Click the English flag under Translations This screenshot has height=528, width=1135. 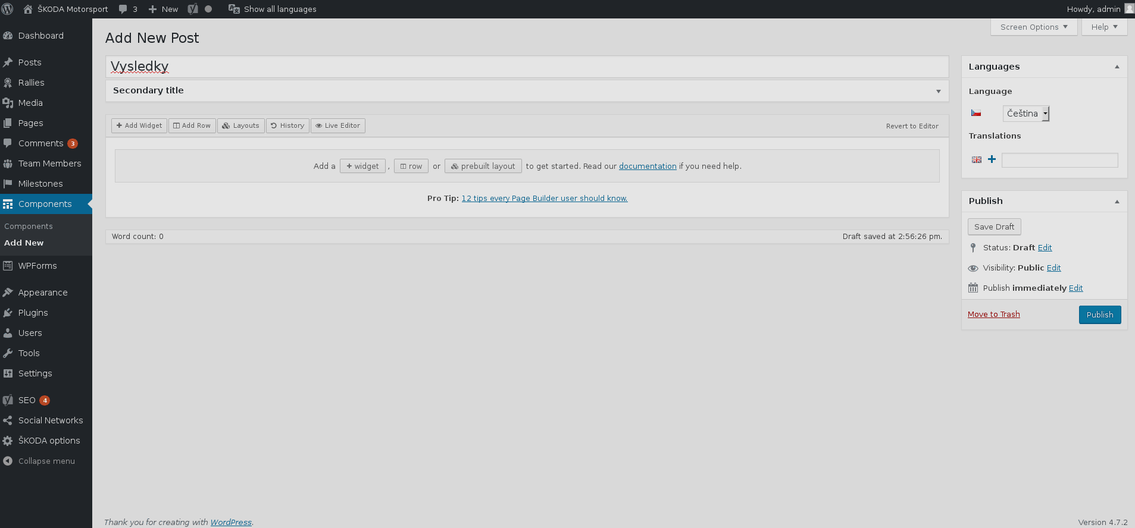[977, 159]
